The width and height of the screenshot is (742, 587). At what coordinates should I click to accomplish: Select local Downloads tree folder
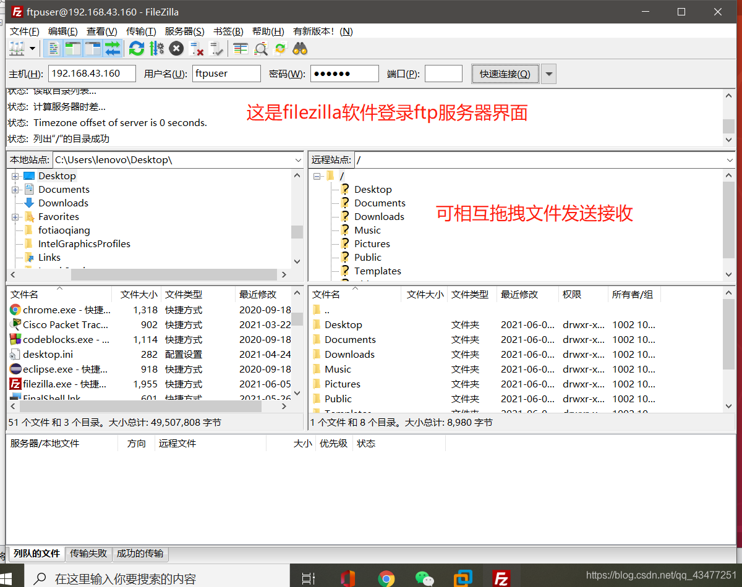click(63, 203)
